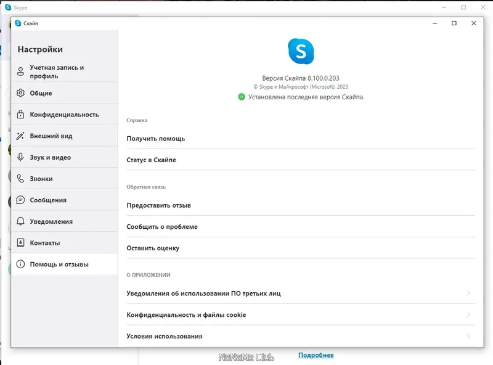The image size is (493, 365).
Task: Choose Сообщить о проблеме
Action: (301, 226)
